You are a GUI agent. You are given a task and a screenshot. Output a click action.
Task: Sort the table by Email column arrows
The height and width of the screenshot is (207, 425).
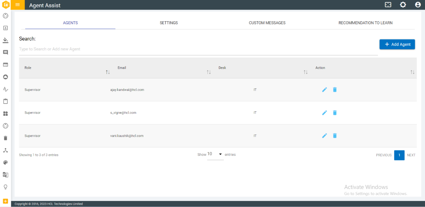pos(209,72)
